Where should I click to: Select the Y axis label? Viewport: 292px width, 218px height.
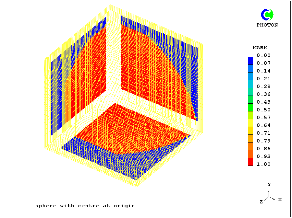(x=269, y=184)
